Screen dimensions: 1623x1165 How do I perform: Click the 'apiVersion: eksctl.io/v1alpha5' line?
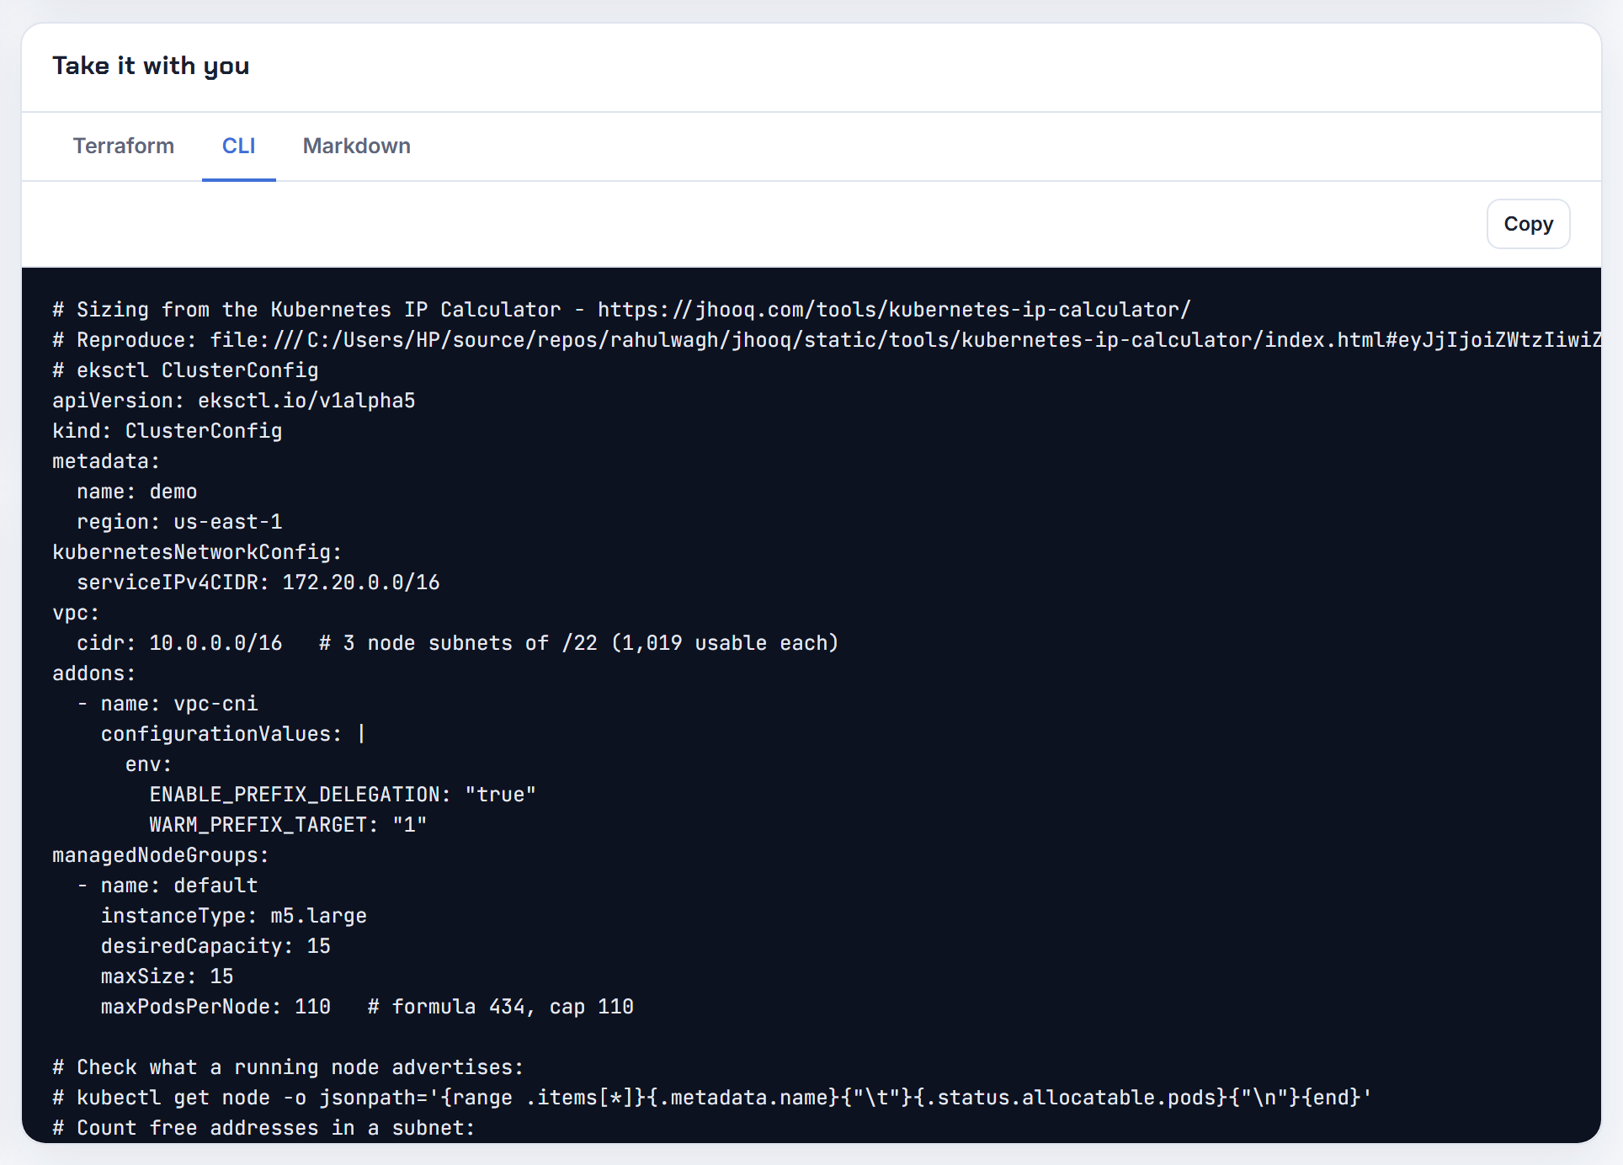(234, 401)
